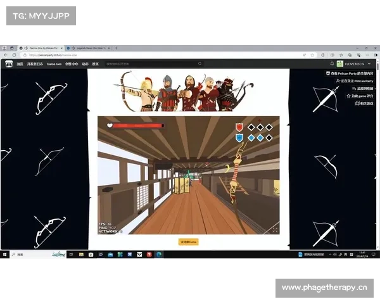This screenshot has height=304, width=380.
Task: Switch to the Legends Never Die browser tab
Action: (x=89, y=48)
